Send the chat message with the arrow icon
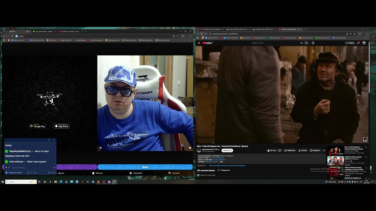 pos(54,168)
